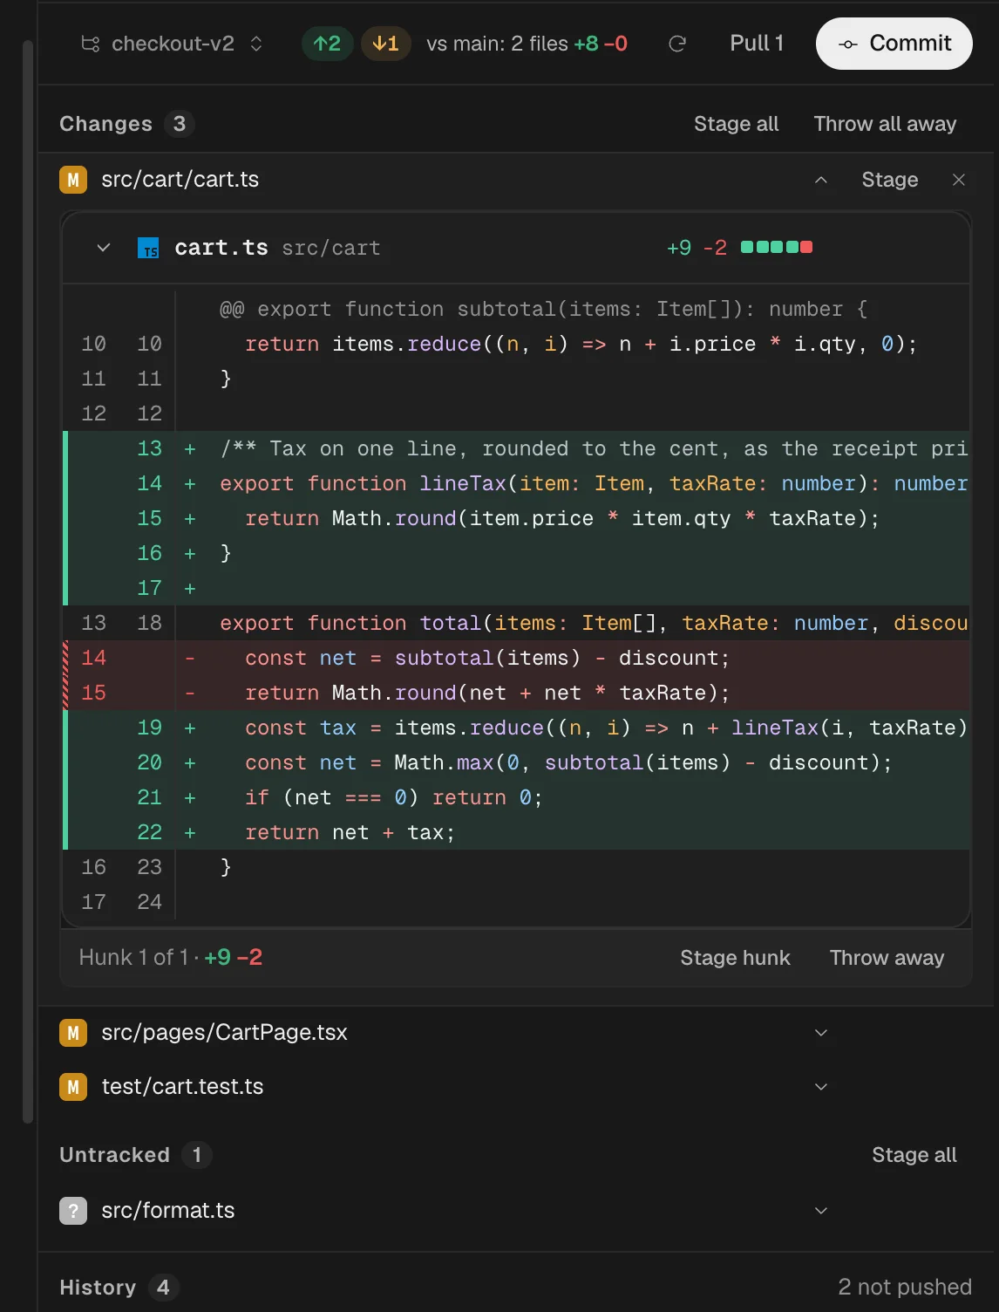Expand the test/cart.test.ts change

tap(820, 1087)
